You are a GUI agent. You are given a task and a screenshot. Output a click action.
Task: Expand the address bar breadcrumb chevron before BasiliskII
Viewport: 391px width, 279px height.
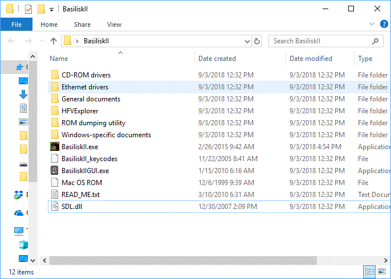(77, 41)
